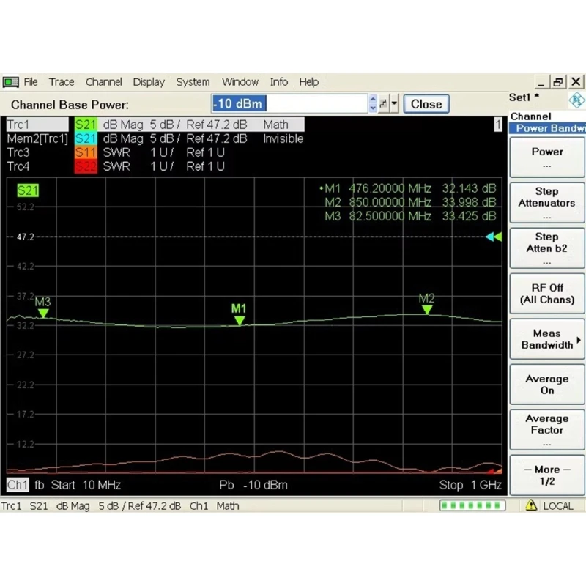Open the Info menu
This screenshot has height=586, width=586.
pos(279,82)
